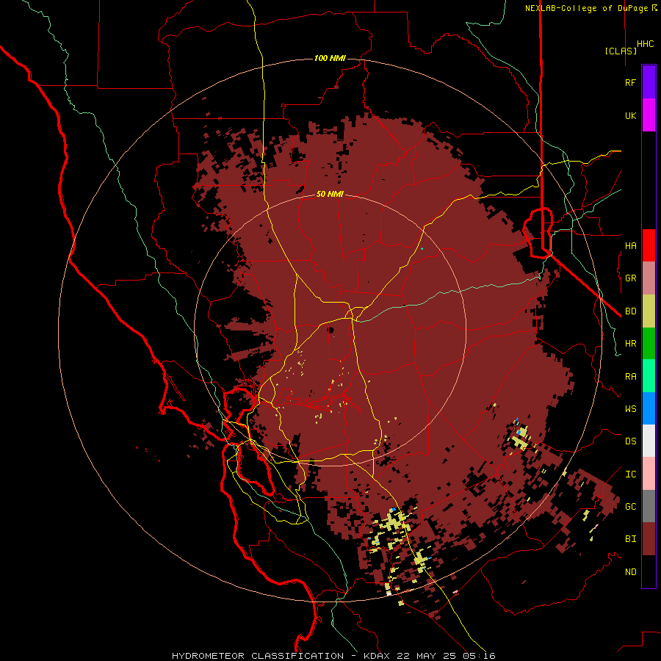
Task: Click the RF purple legend color swatch
Action: coord(649,82)
